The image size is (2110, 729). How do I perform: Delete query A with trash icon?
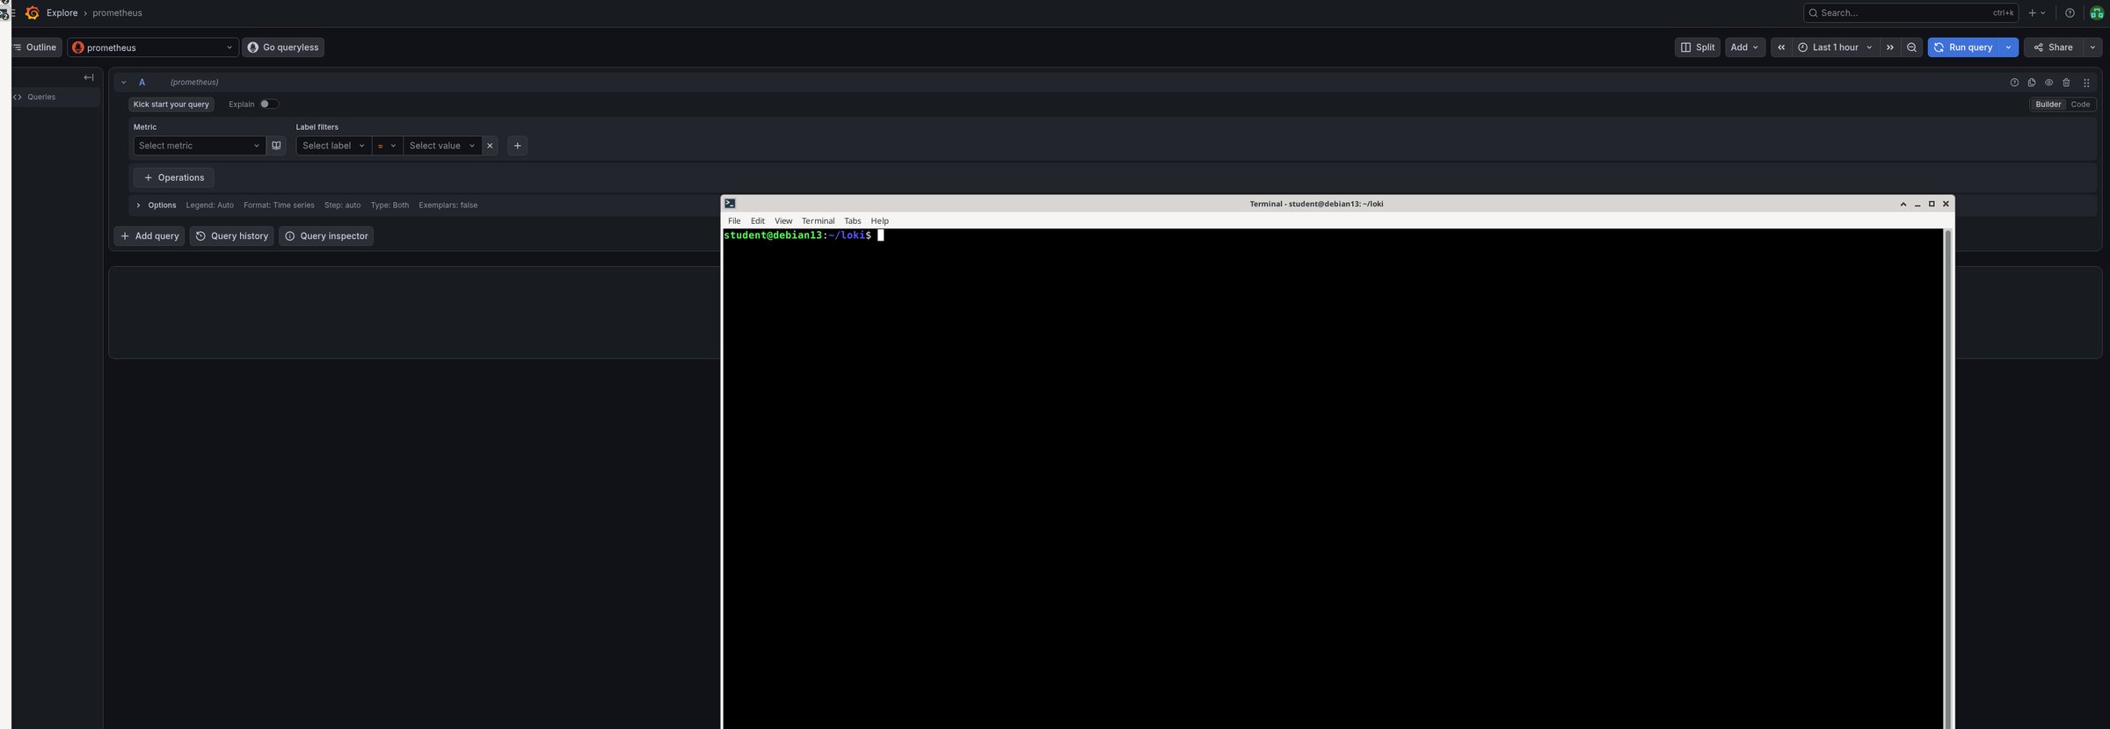tap(2066, 82)
